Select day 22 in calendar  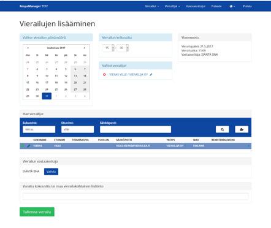28,89
